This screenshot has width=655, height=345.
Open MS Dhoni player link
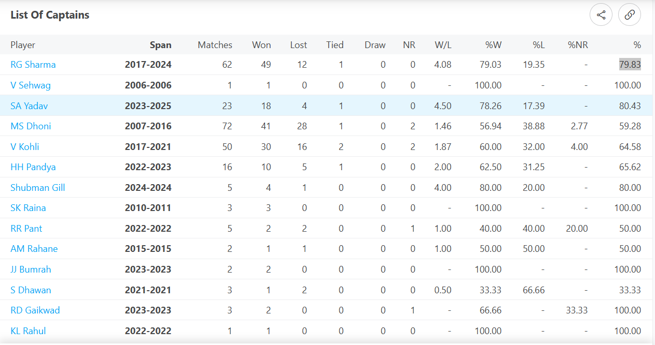(x=31, y=126)
